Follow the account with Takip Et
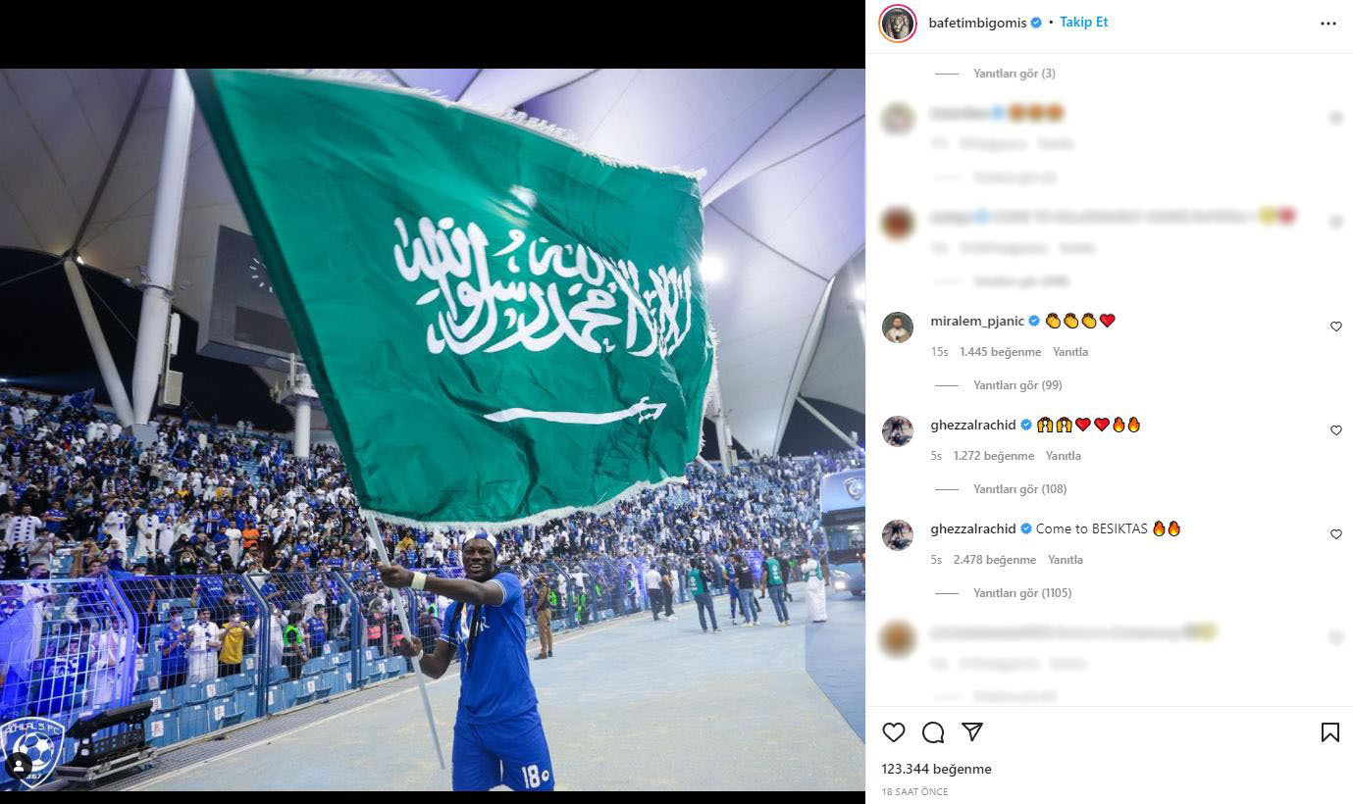The image size is (1353, 804). pyautogui.click(x=1083, y=22)
